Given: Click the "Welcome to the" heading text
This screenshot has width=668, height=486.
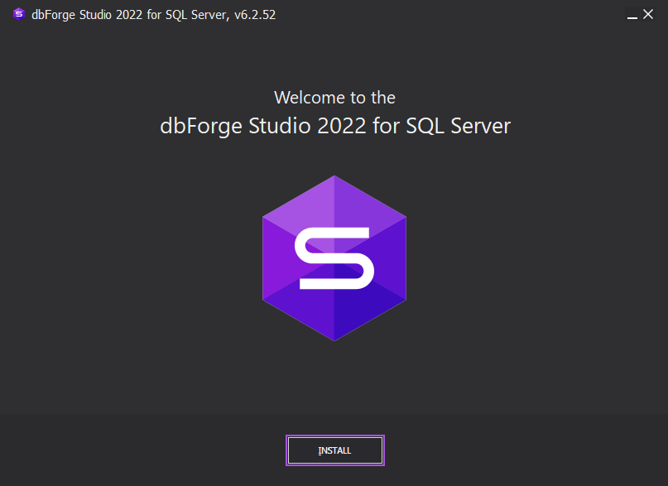Looking at the screenshot, I should tap(334, 98).
